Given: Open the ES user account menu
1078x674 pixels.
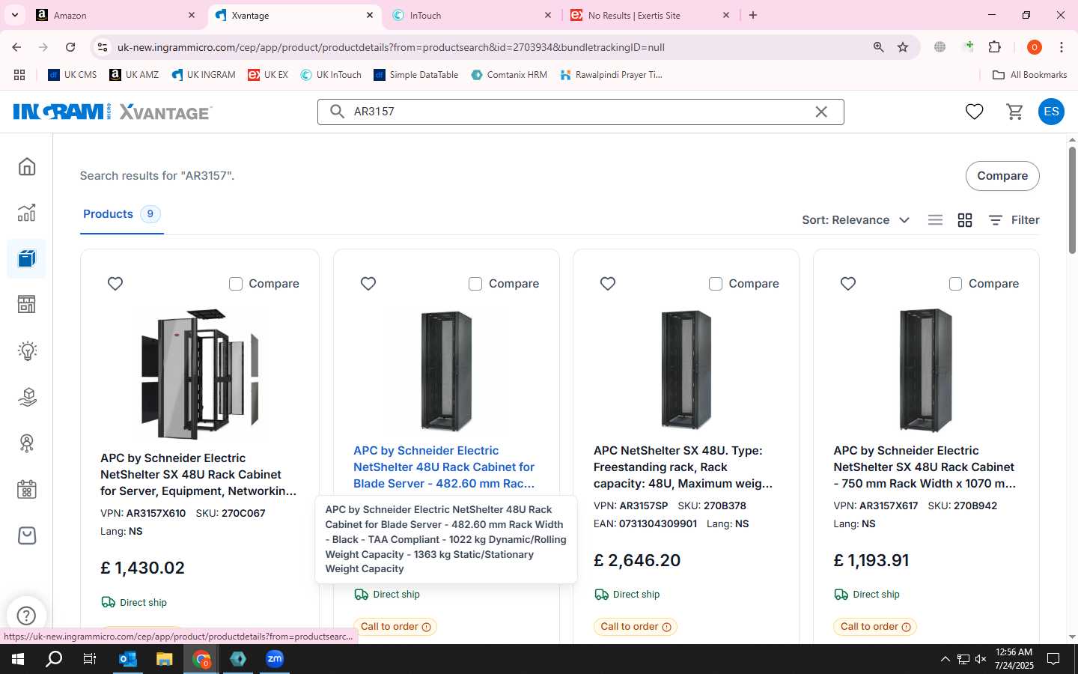Looking at the screenshot, I should 1051,112.
